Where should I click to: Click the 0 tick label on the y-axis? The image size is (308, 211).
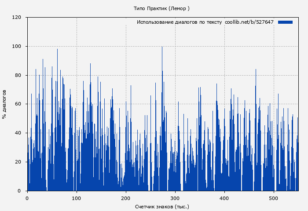click(x=19, y=191)
